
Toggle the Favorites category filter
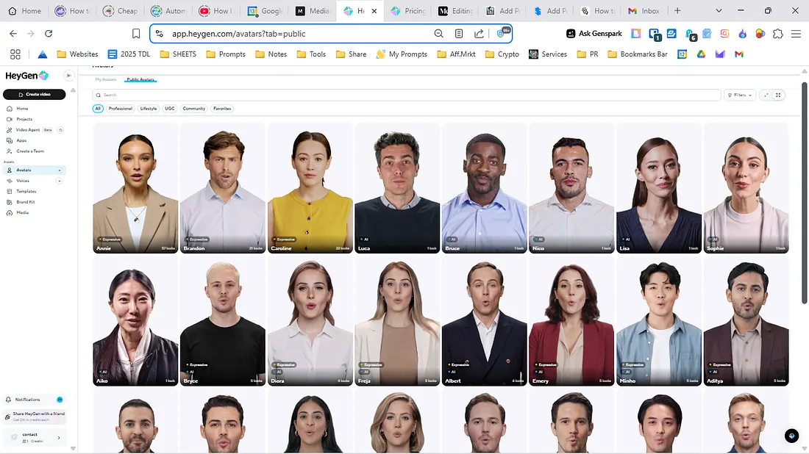[222, 108]
